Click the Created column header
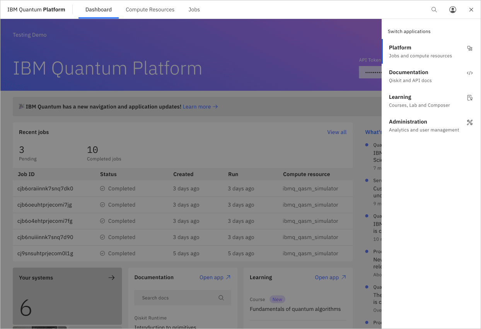The width and height of the screenshot is (481, 329). pyautogui.click(x=183, y=174)
